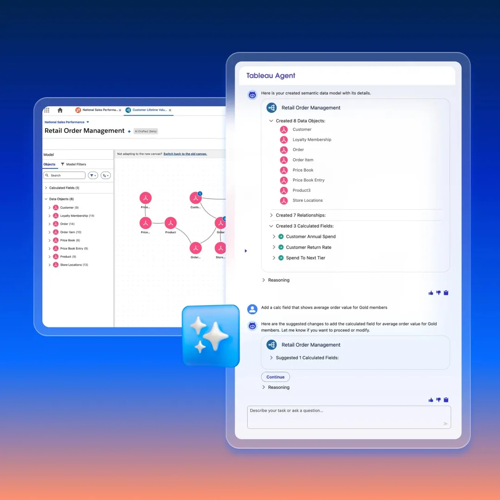
Task: Open the filter dropdown button
Action: coord(93,175)
